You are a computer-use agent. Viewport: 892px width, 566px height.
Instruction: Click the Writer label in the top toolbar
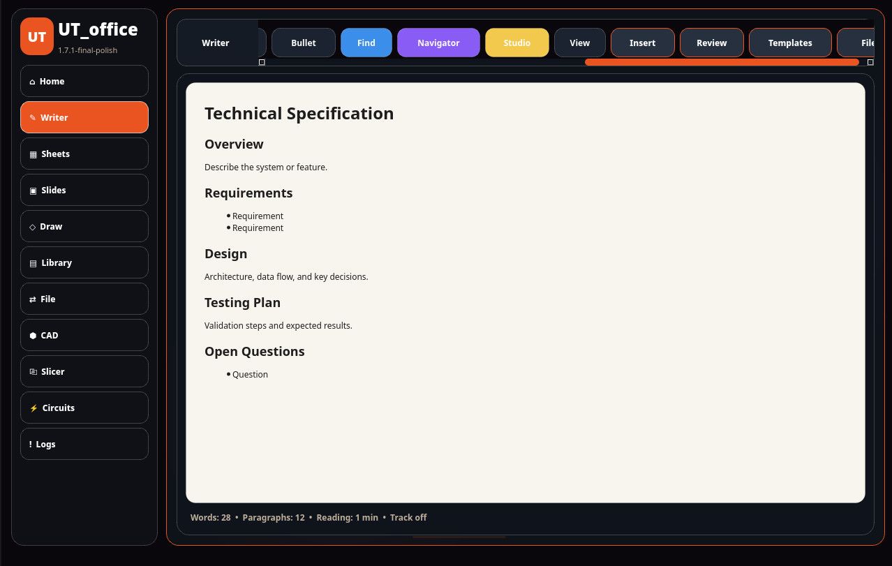pos(216,43)
